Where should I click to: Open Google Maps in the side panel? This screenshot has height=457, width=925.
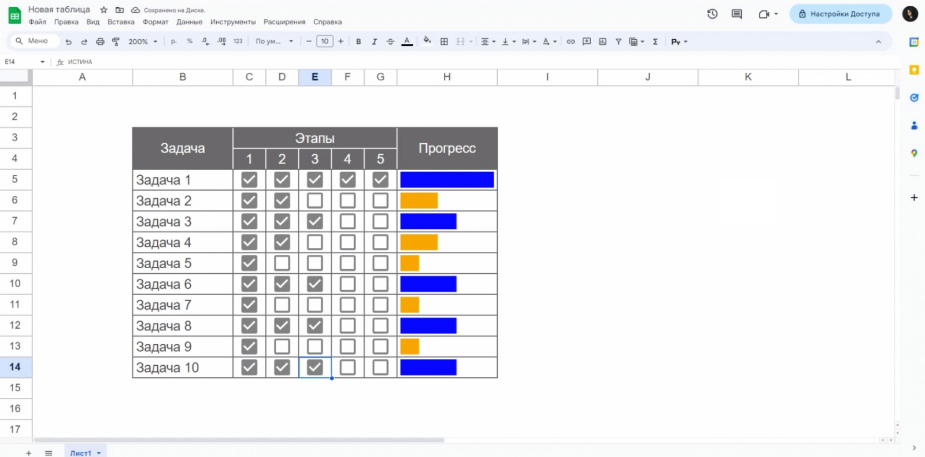coord(914,153)
